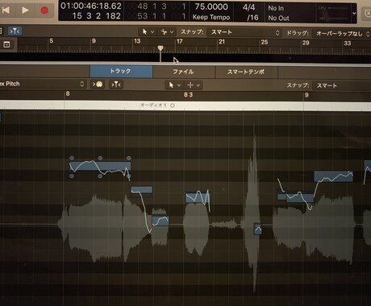Click the loop circle icon next to オーディオ 1
Image resolution: width=371 pixels, height=306 pixels.
[x=173, y=105]
